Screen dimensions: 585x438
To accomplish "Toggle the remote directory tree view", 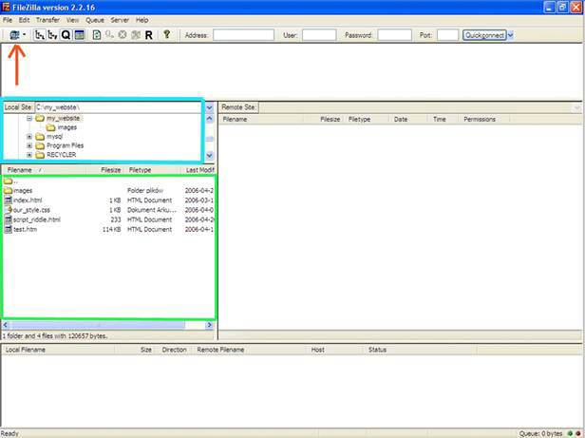I will coord(52,35).
